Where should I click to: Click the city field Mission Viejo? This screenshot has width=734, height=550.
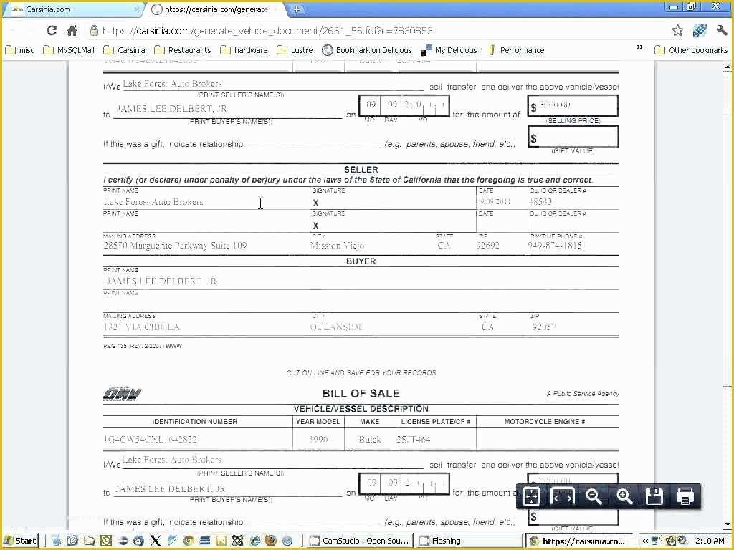tap(337, 245)
